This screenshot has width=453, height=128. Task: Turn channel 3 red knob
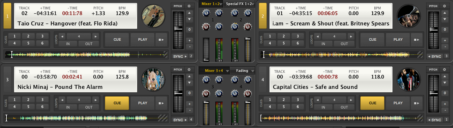[206, 93]
